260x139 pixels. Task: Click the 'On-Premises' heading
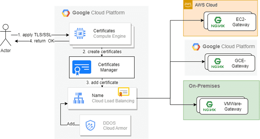click(204, 86)
